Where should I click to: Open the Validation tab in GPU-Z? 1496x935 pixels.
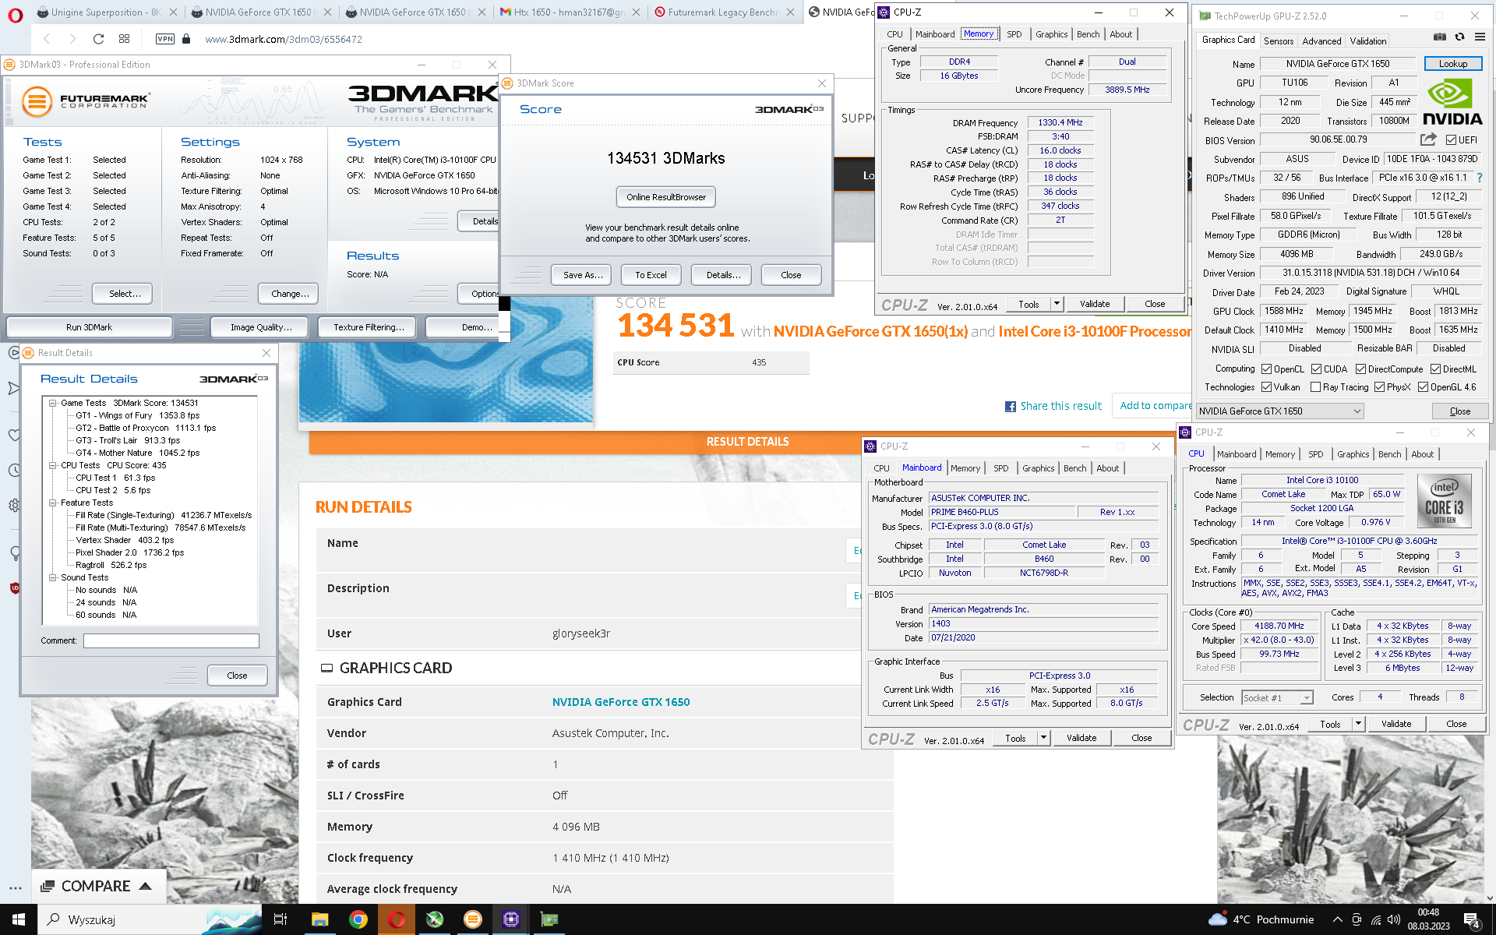[1368, 41]
